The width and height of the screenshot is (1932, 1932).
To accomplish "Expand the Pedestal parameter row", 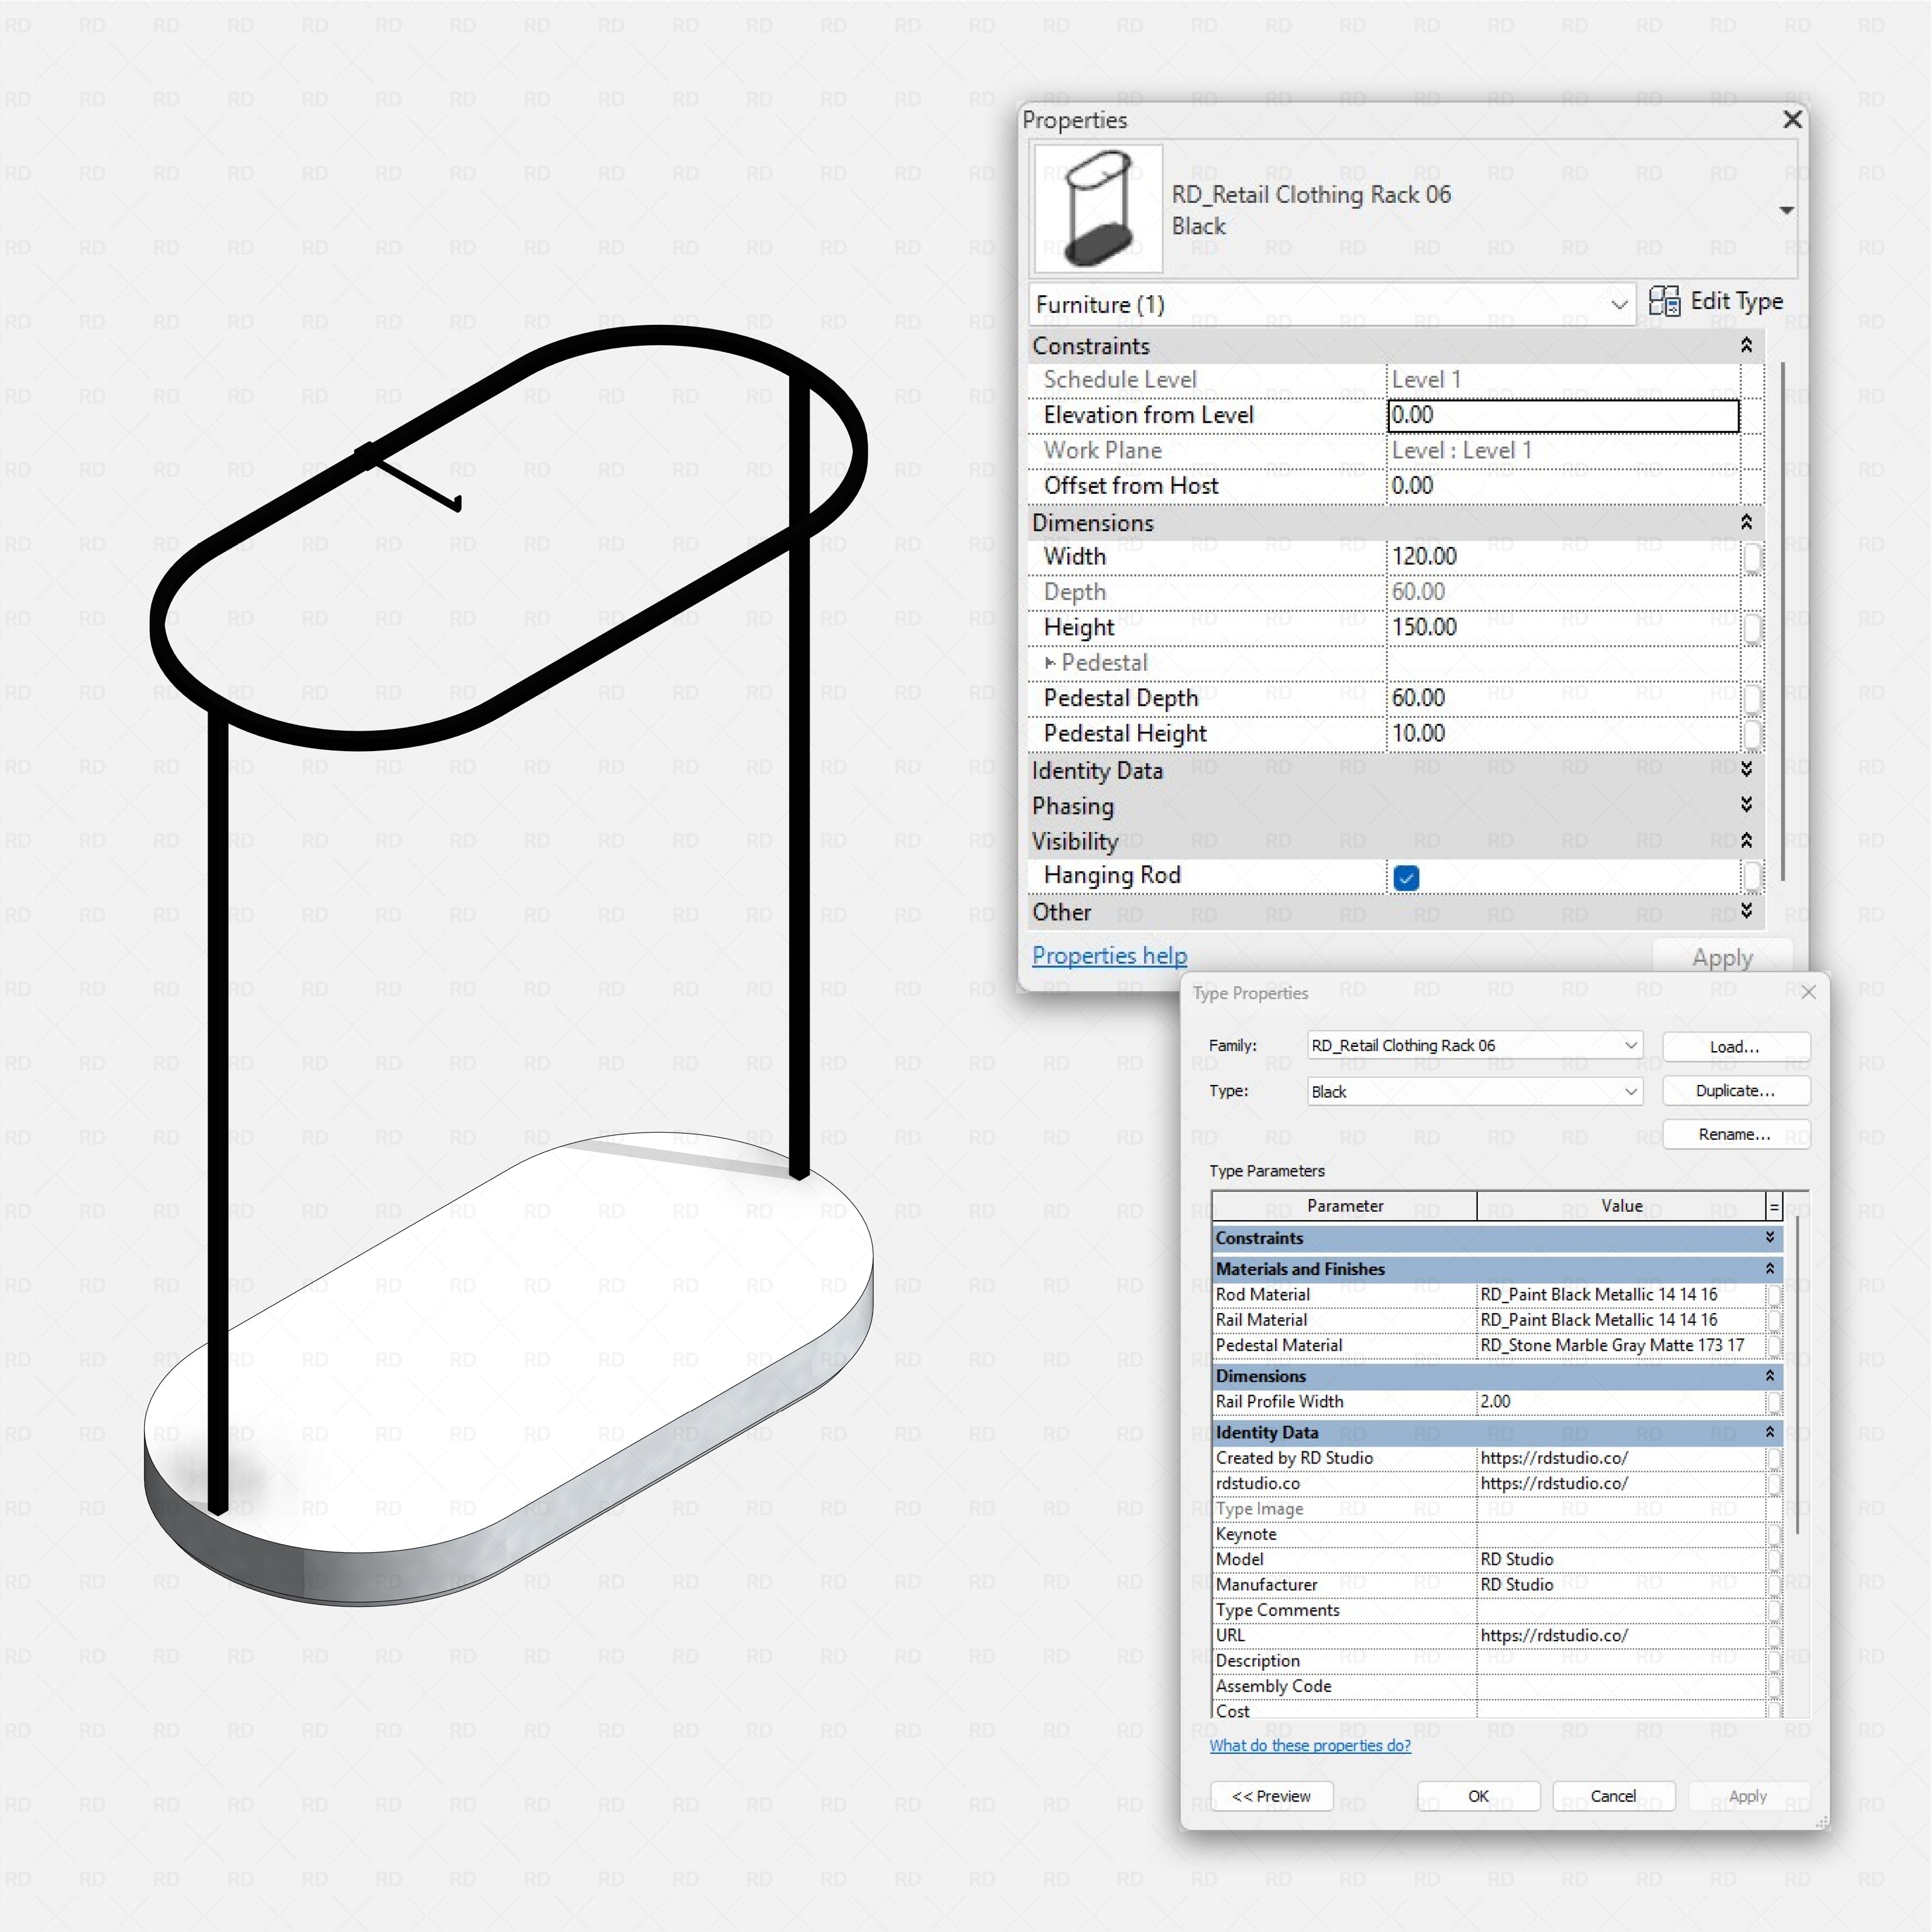I will point(1049,663).
